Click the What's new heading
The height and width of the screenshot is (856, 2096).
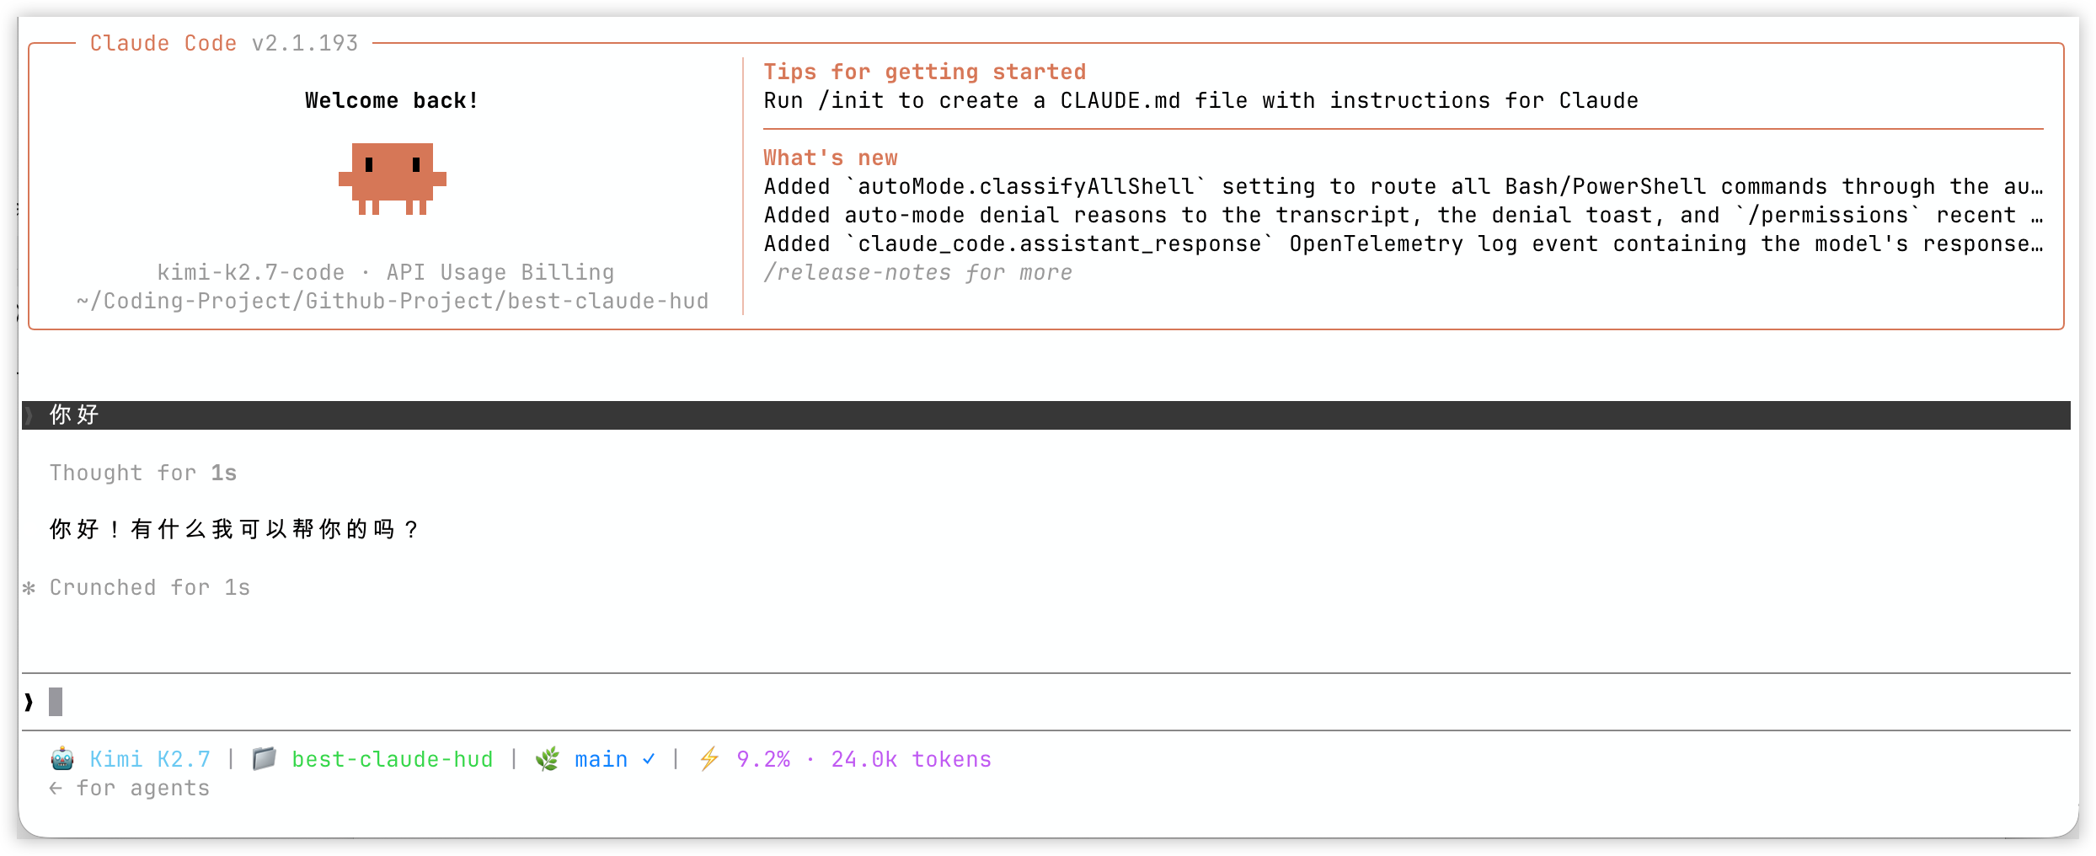(831, 158)
